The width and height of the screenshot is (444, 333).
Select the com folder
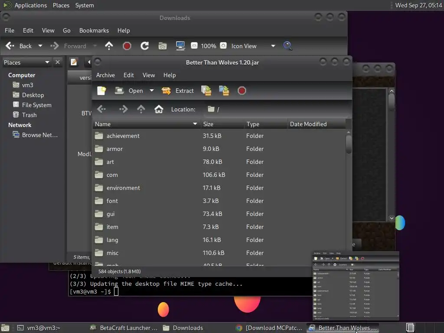click(x=219, y=175)
